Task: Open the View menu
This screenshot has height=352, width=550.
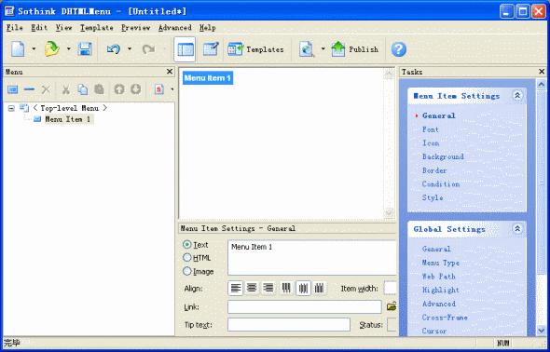Action: 63,28
